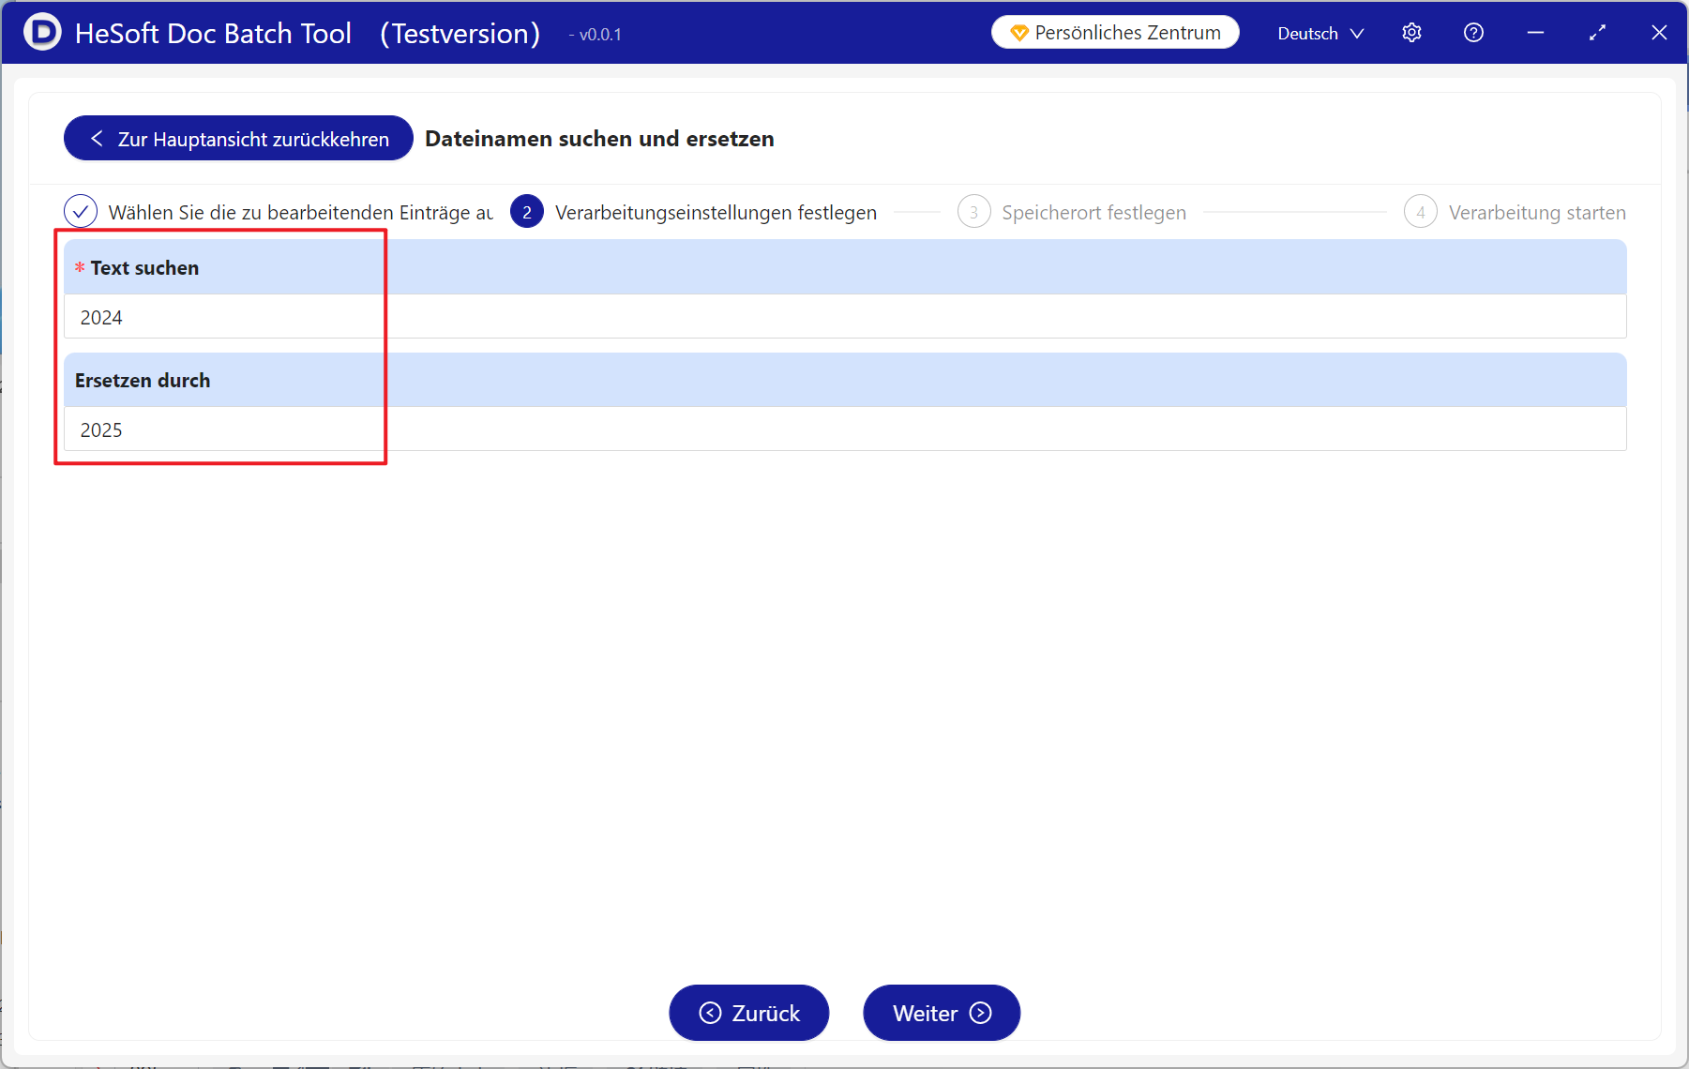
Task: Open settings via the gear icon
Action: (x=1411, y=33)
